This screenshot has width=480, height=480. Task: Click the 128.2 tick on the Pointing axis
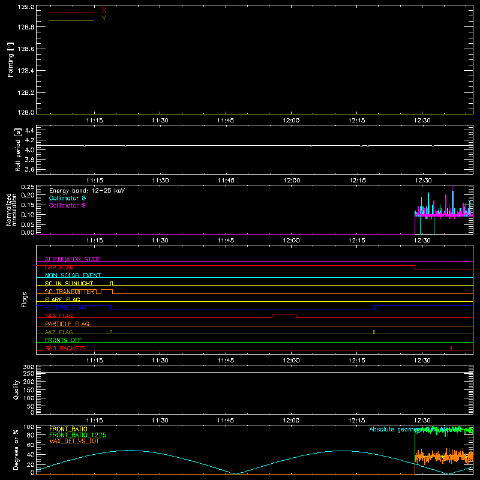(x=26, y=93)
